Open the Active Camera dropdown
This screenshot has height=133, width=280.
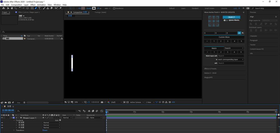[137, 102]
